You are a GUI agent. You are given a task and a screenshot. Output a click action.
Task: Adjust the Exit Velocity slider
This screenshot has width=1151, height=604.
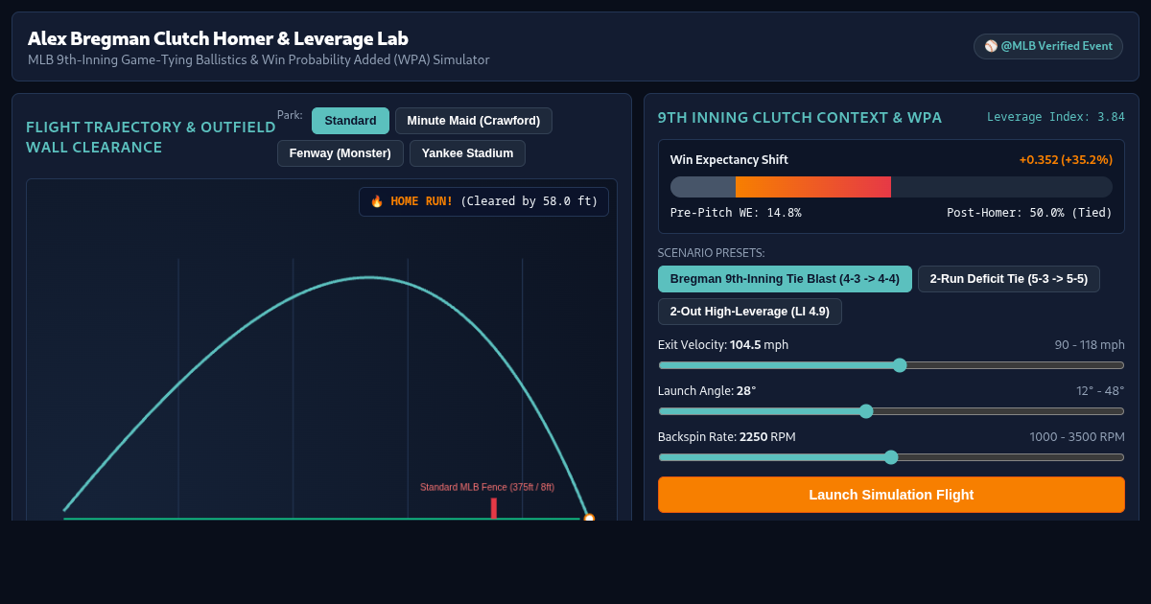point(891,365)
